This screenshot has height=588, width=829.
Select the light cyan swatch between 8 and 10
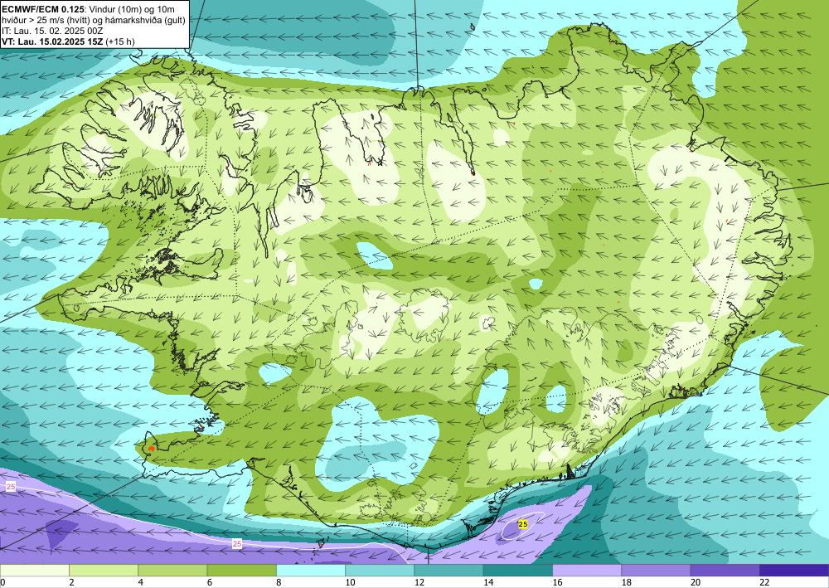pos(311,570)
